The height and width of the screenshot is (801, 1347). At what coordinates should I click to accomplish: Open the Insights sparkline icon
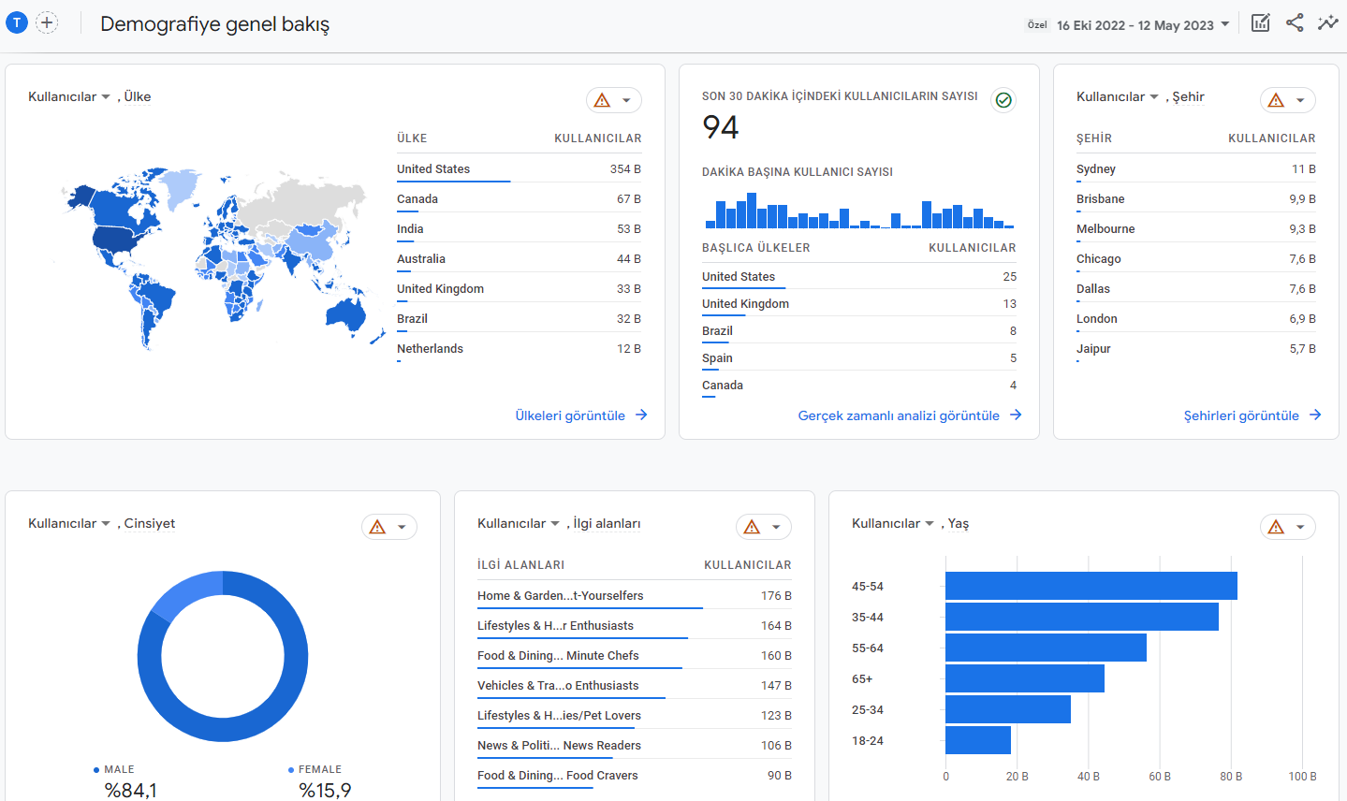(1327, 23)
